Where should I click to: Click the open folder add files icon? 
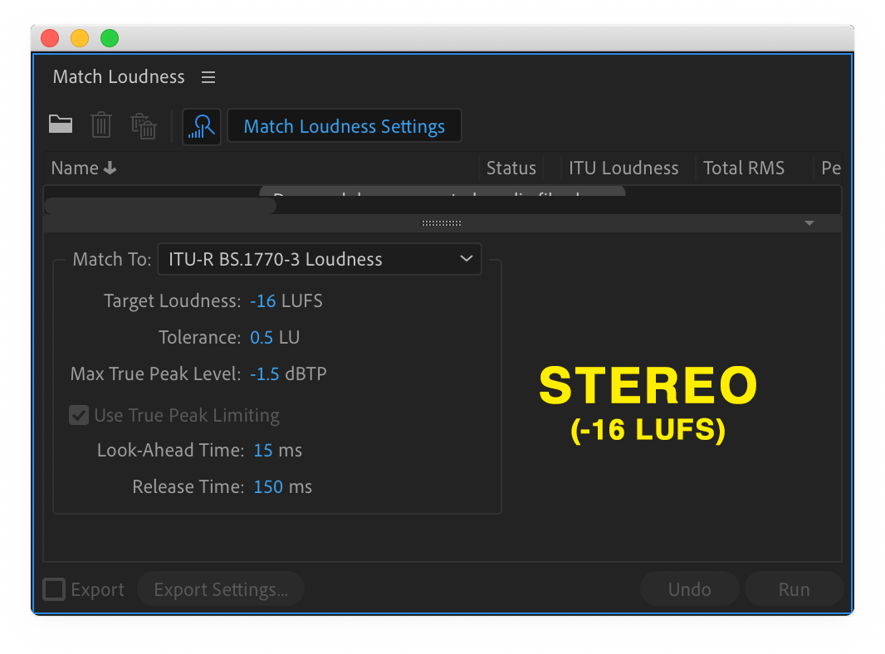[x=61, y=124]
